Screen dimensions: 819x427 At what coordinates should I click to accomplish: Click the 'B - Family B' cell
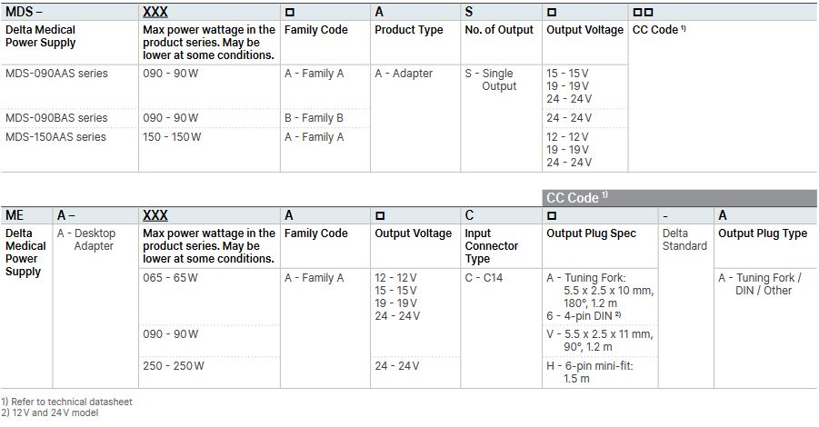point(314,118)
